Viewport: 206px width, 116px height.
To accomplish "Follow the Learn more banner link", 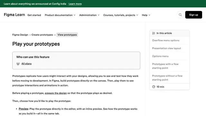I will 75,4.
